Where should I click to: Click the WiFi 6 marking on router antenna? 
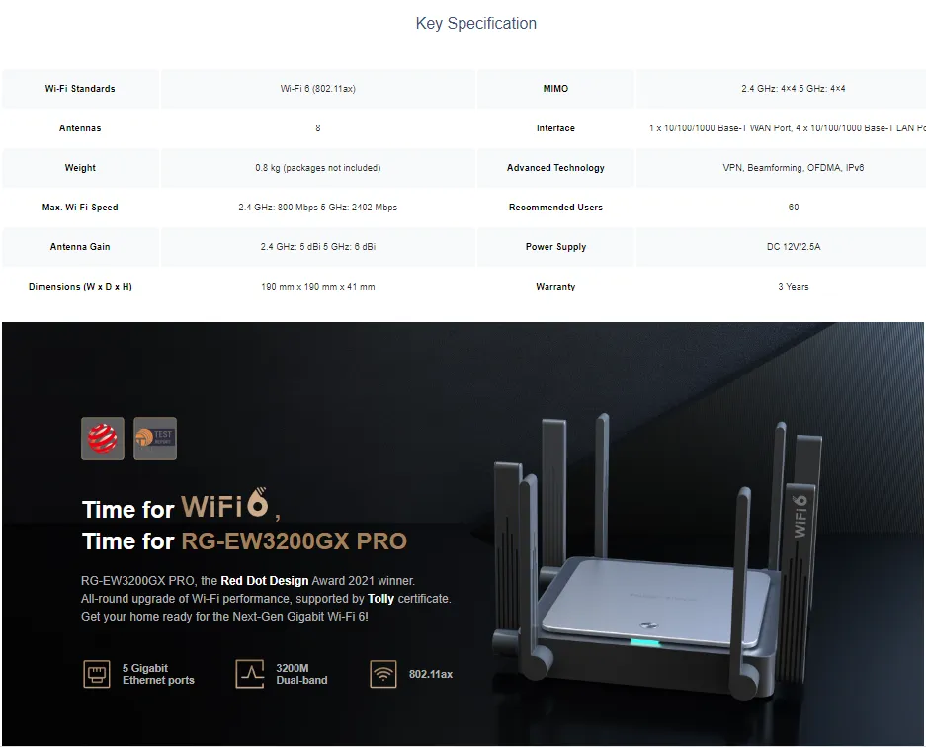click(800, 516)
